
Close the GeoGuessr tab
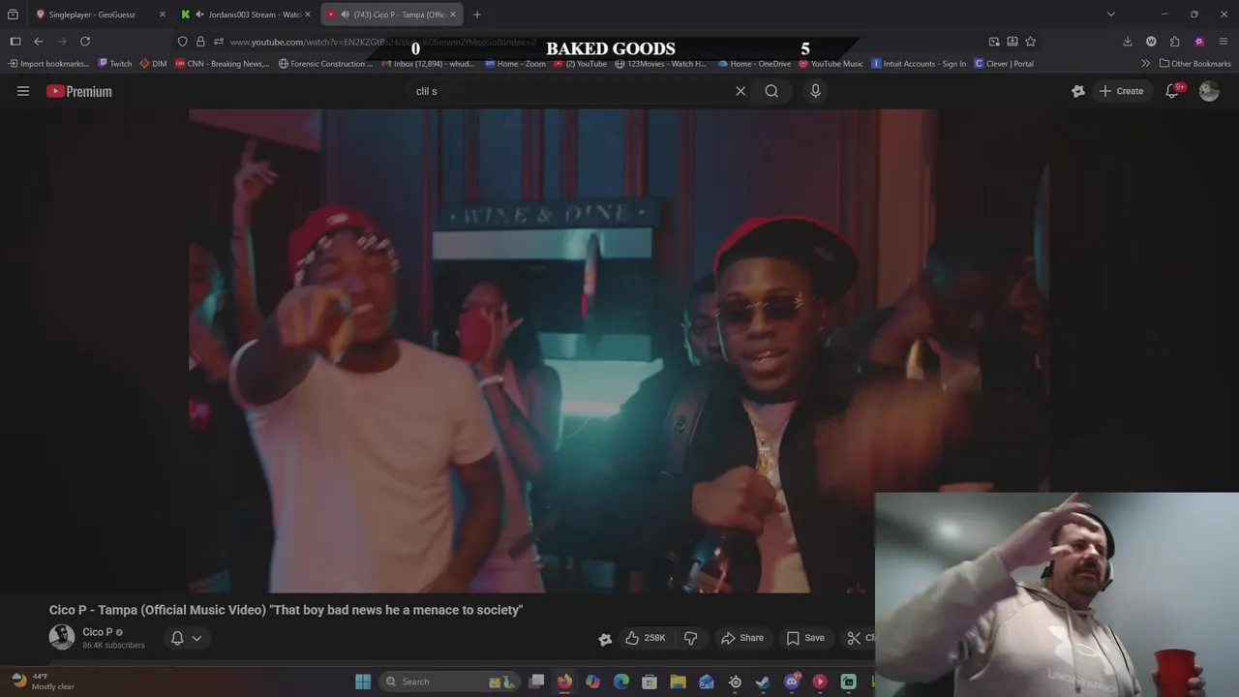[x=163, y=15]
